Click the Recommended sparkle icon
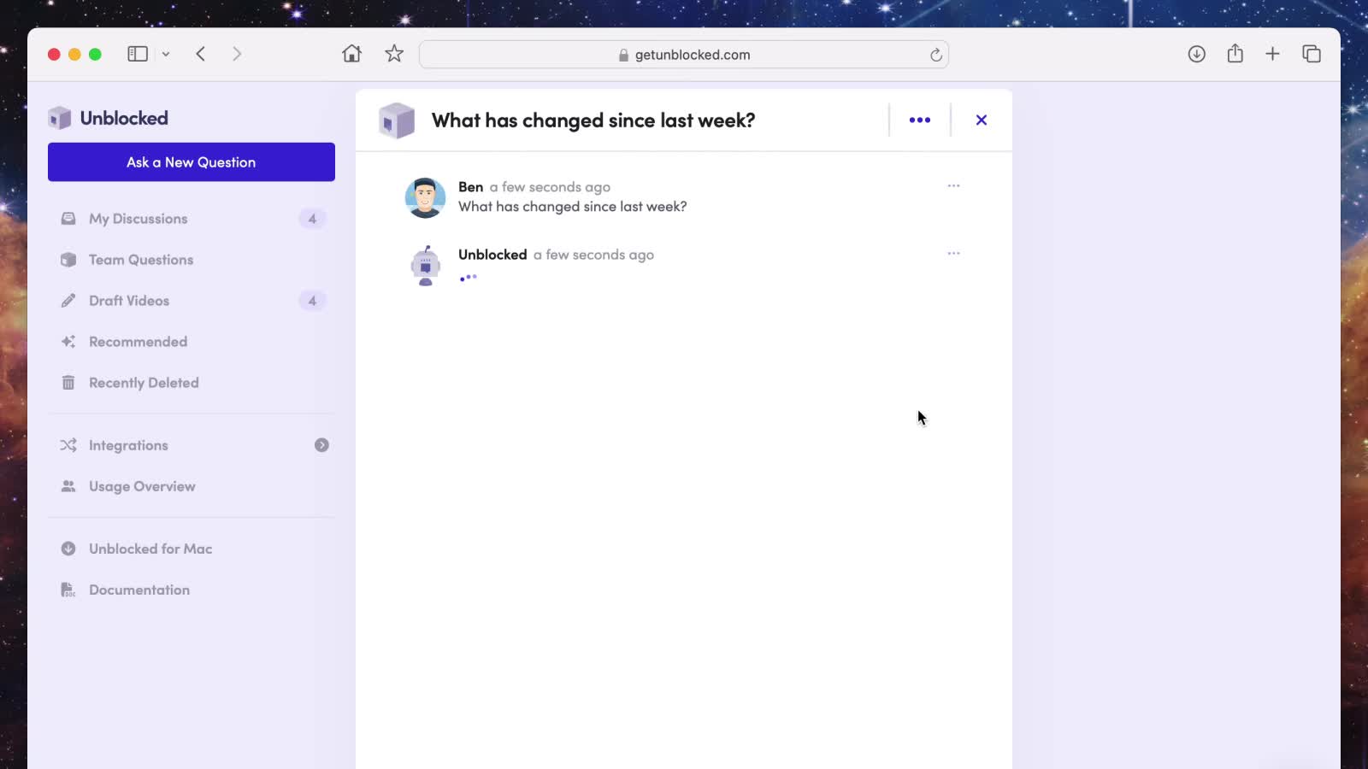The height and width of the screenshot is (769, 1368). [68, 342]
